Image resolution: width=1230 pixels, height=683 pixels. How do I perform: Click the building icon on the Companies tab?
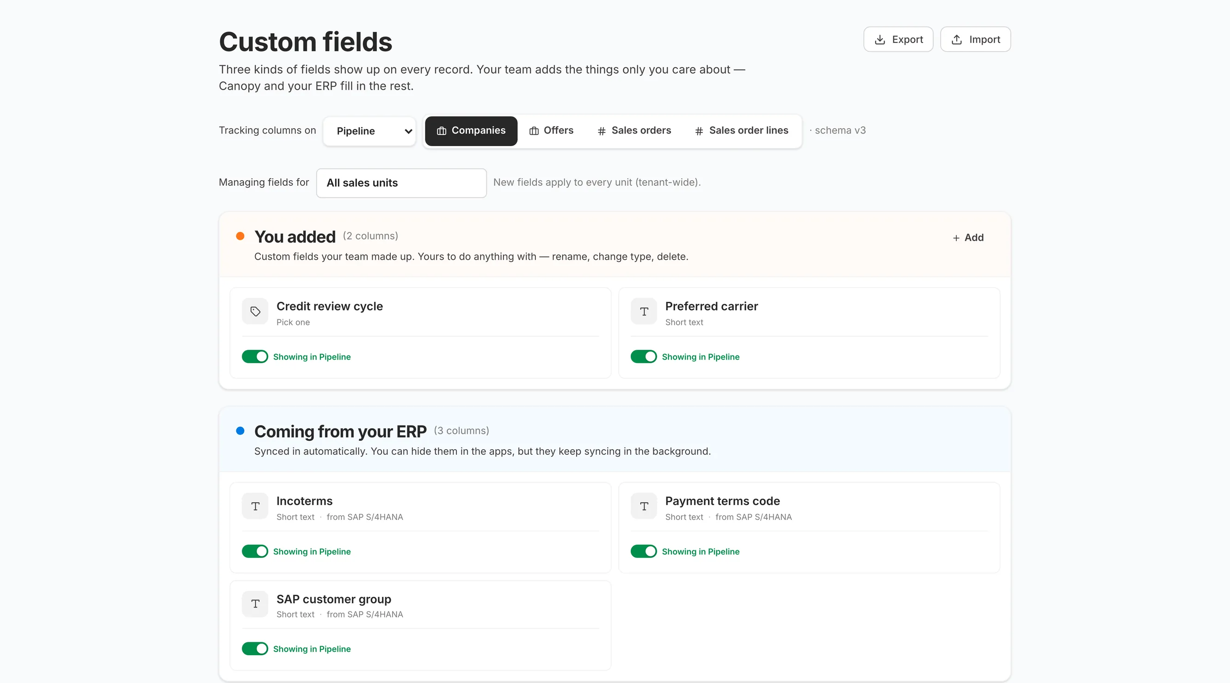click(x=441, y=131)
